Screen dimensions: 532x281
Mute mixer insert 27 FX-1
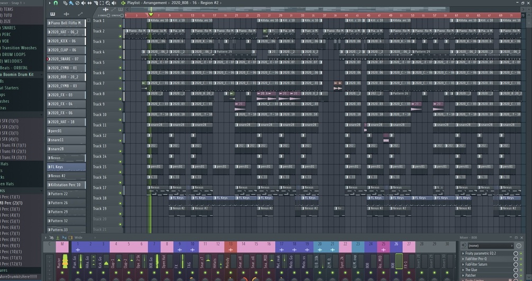(409, 273)
